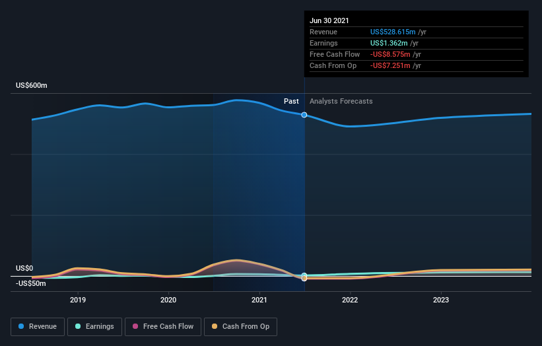
Task: Click the Revenue row label in tooltip
Action: (323, 32)
